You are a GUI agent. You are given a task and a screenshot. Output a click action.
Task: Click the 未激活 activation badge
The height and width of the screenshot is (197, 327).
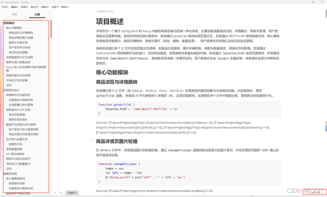tap(72, 193)
